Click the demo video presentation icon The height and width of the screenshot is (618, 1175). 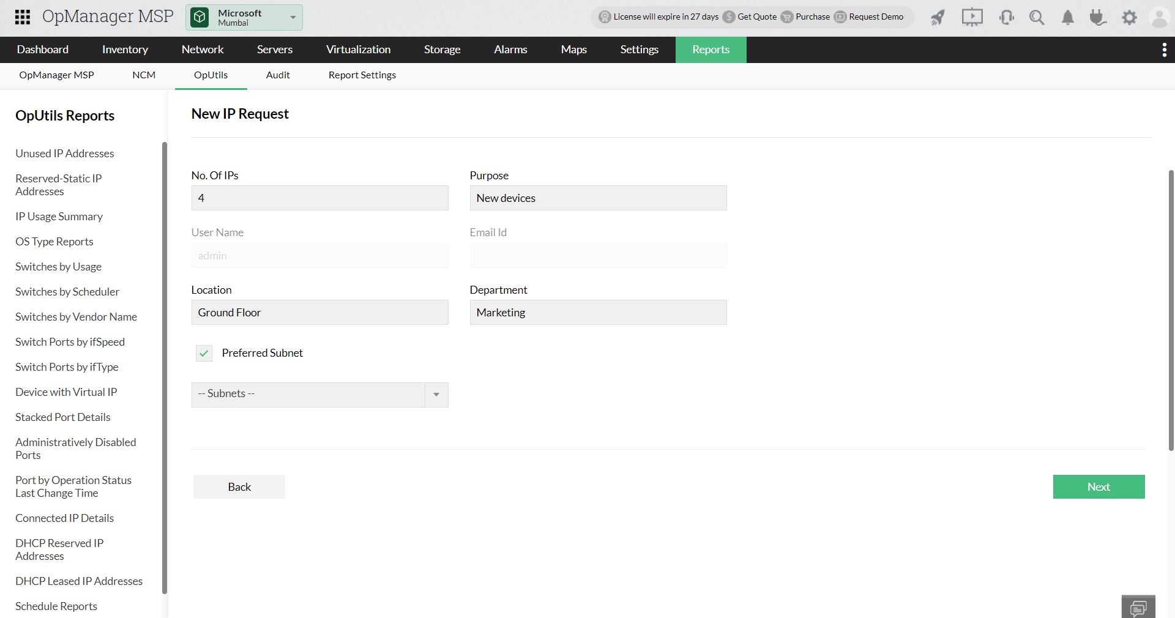971,17
